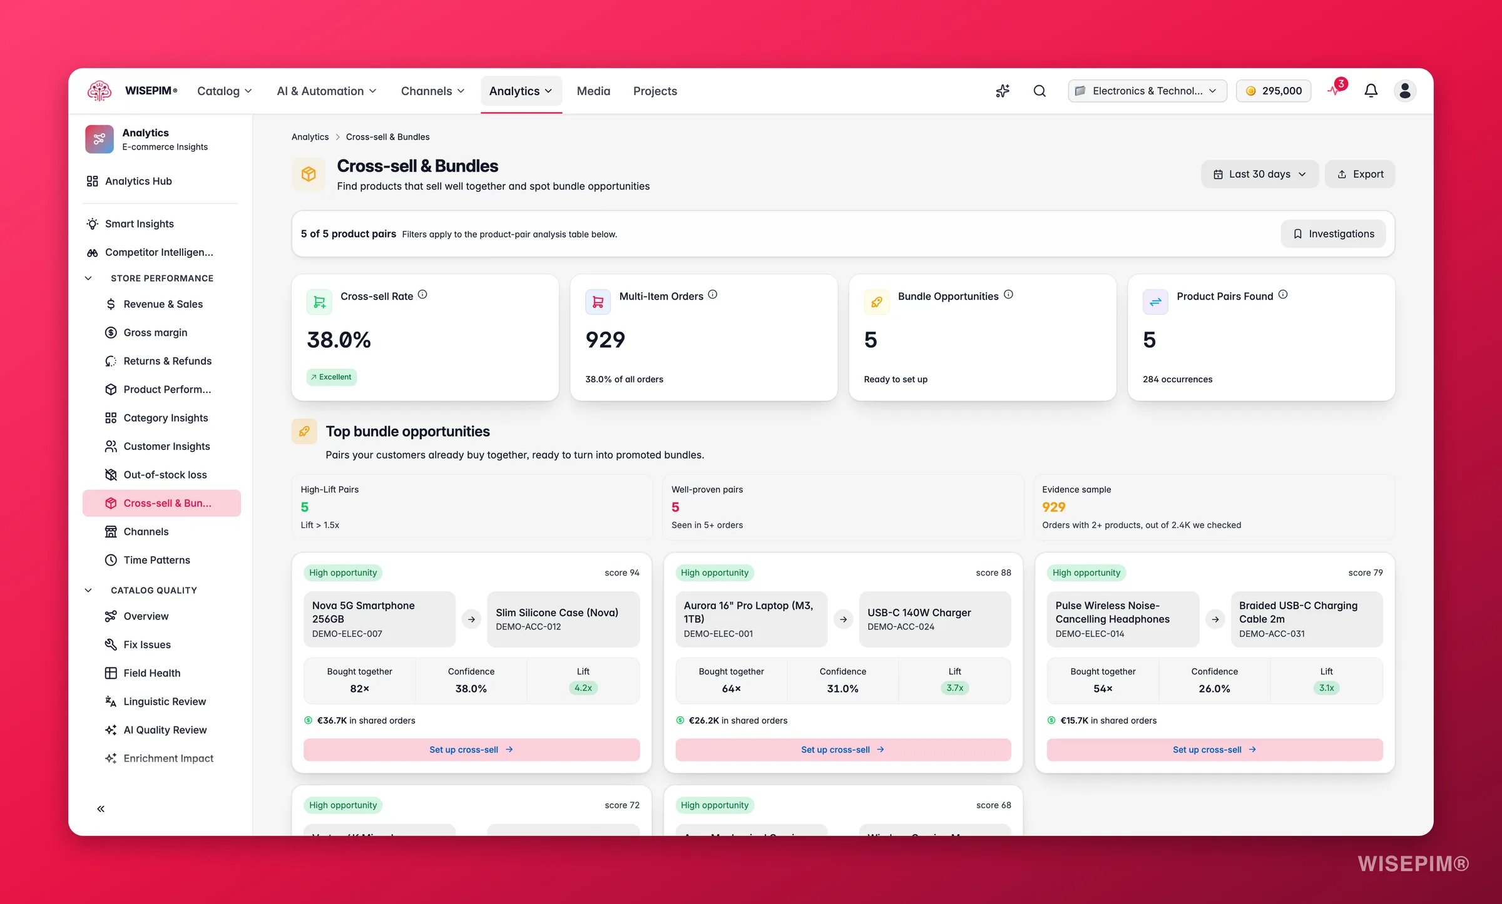This screenshot has width=1502, height=904.
Task: Click the WISEPIM brain logo
Action: [x=100, y=91]
